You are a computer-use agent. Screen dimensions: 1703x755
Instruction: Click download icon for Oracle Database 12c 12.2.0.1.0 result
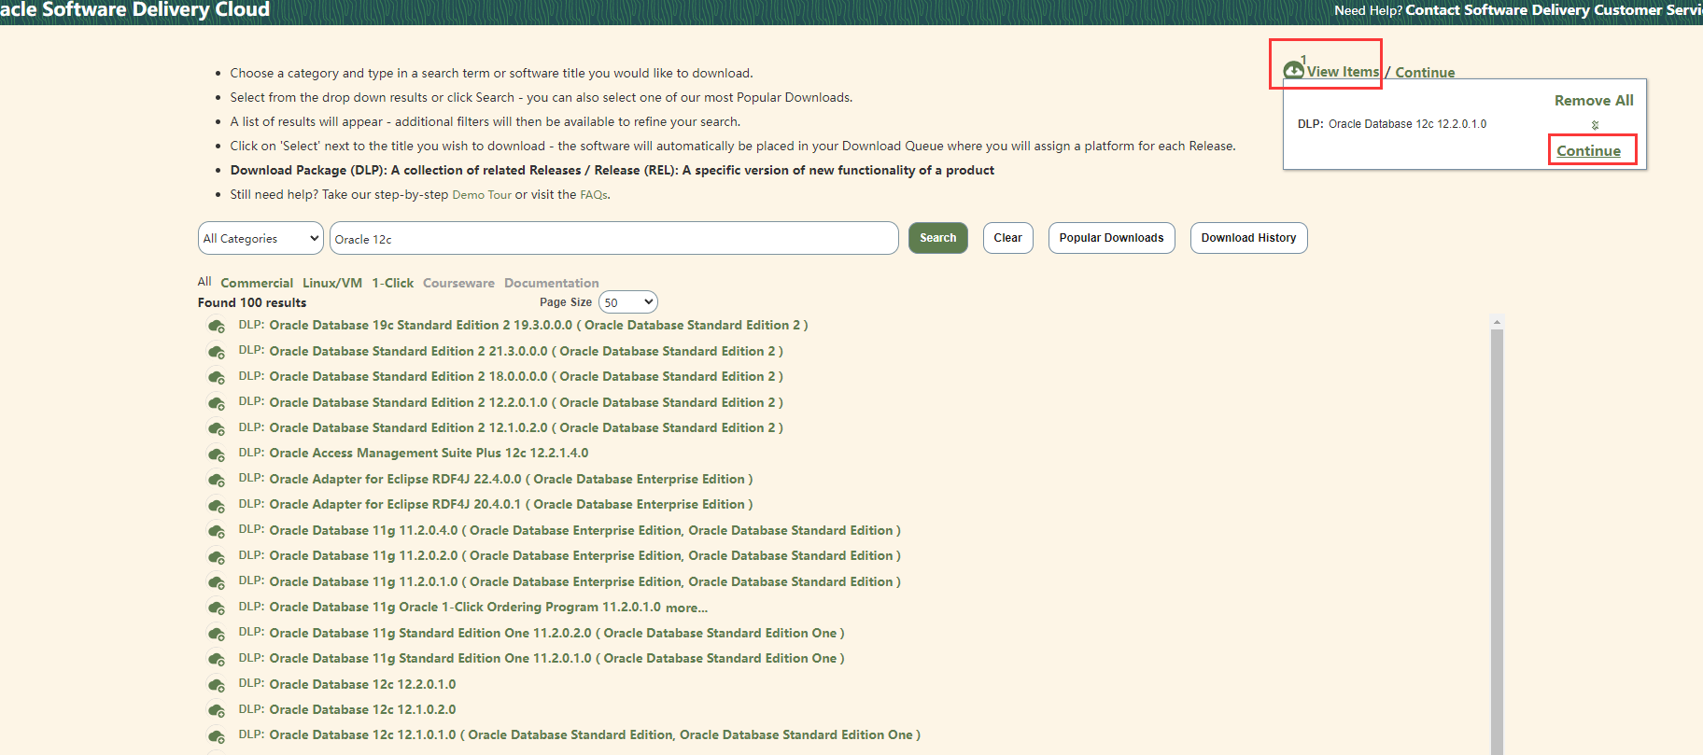216,685
